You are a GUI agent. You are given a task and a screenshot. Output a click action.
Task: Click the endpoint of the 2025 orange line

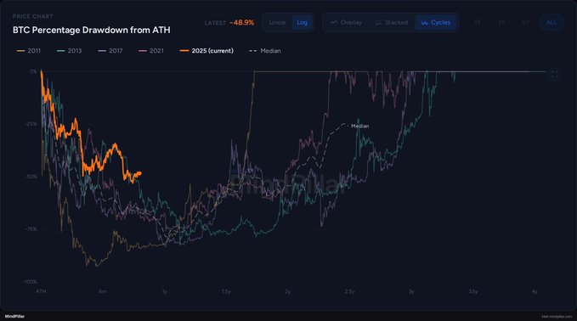(x=140, y=173)
